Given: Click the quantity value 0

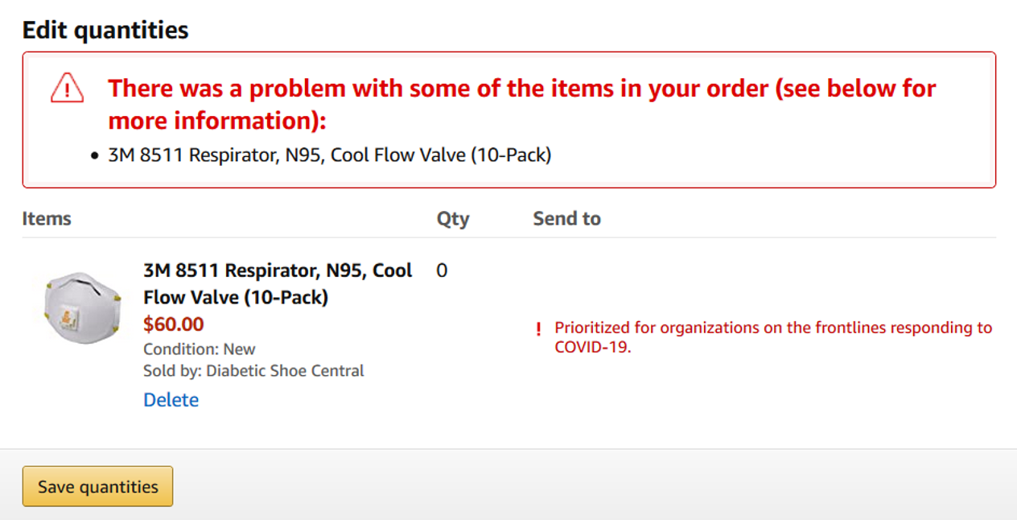Looking at the screenshot, I should coord(442,270).
